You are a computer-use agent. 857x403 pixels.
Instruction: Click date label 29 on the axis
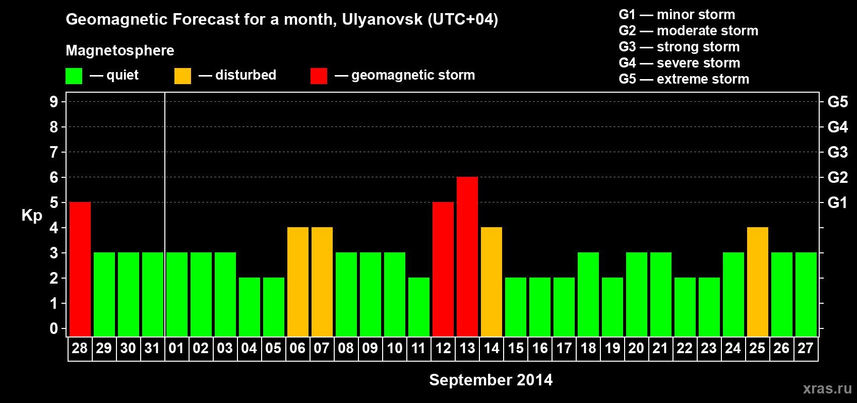(104, 349)
